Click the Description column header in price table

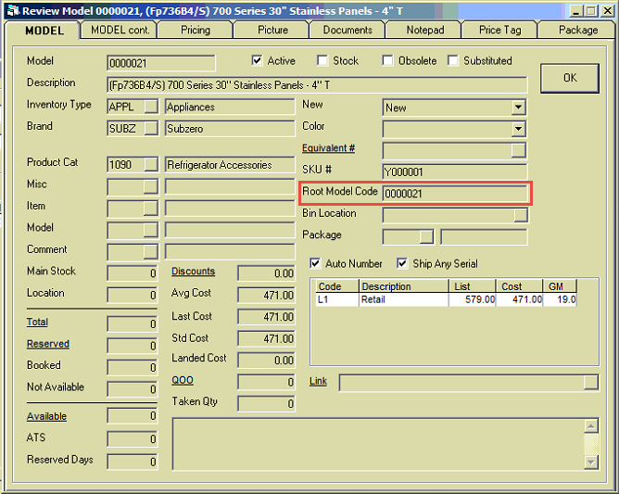tap(403, 285)
